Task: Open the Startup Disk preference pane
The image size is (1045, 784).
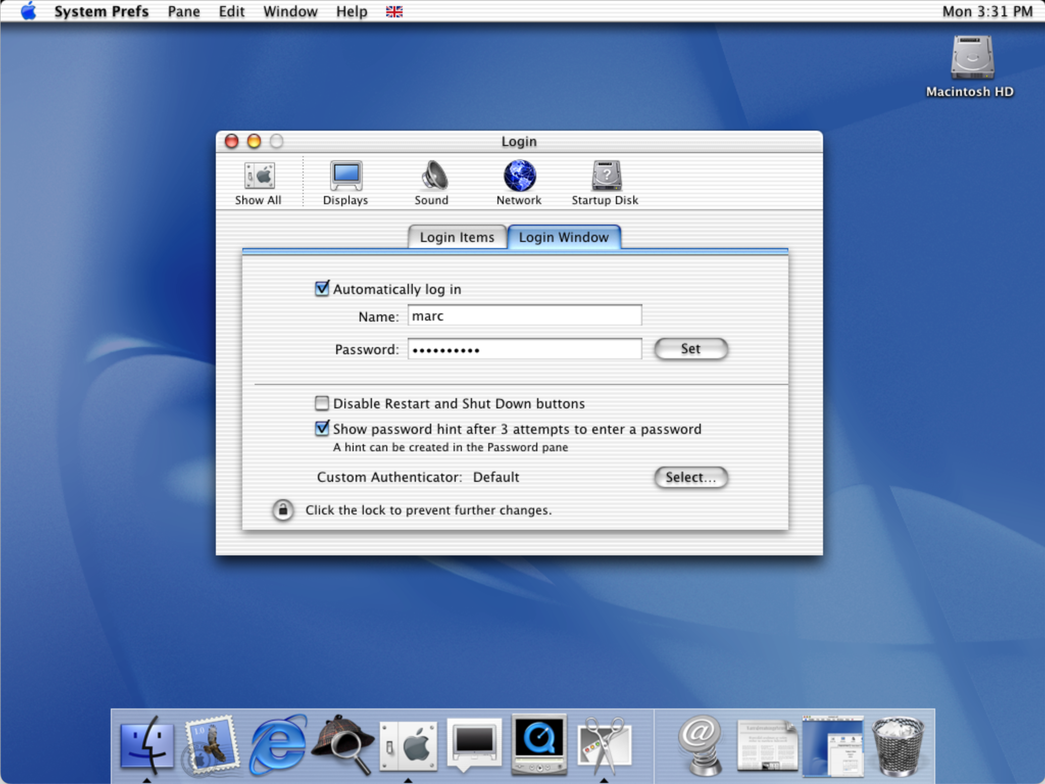Action: [x=605, y=183]
